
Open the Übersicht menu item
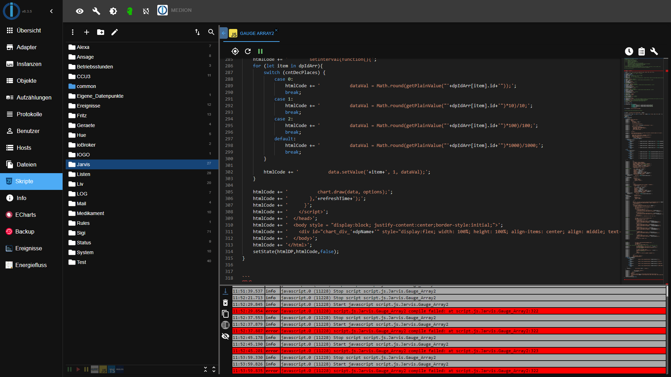click(x=31, y=30)
